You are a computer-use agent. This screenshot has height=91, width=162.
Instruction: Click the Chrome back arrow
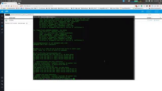click(2, 6)
